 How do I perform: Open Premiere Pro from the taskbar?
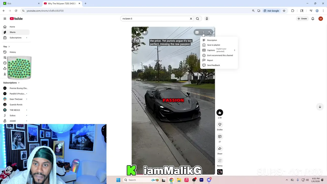[201, 180]
